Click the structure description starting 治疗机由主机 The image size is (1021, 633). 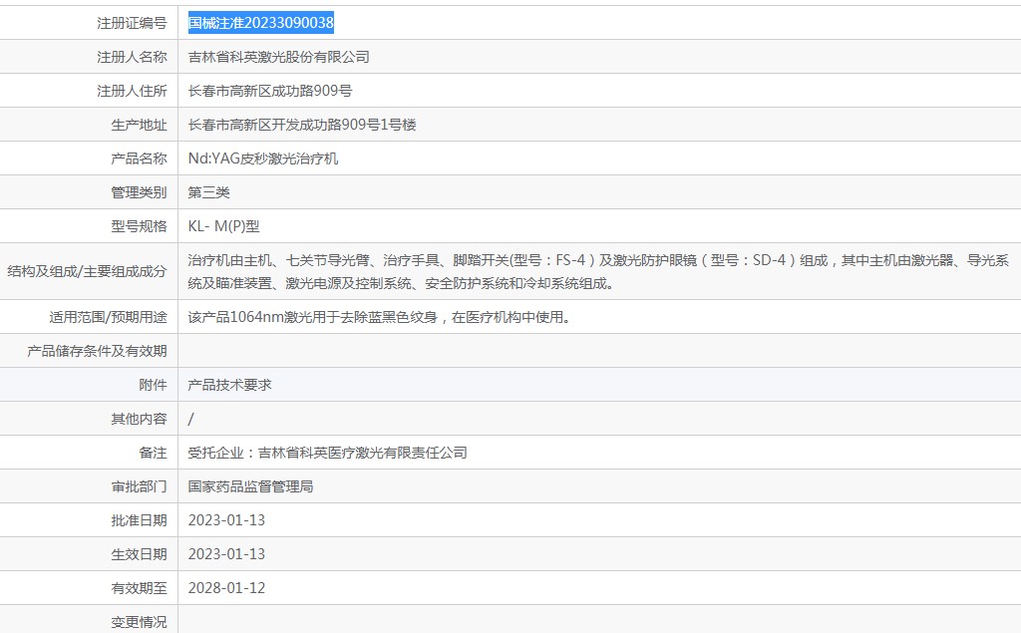coord(598,271)
